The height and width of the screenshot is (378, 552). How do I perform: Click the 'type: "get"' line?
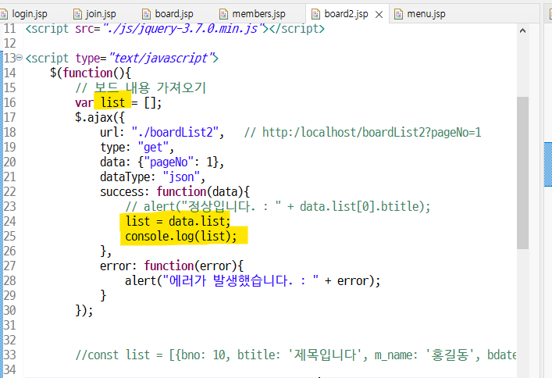(137, 148)
